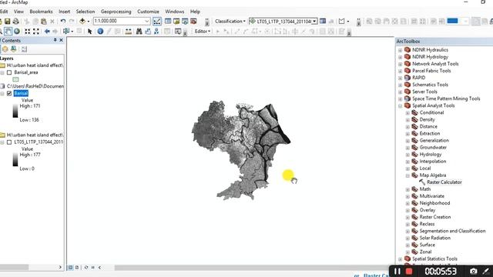Click the Refresh map icon
The width and height of the screenshot is (493, 277).
coord(86,268)
